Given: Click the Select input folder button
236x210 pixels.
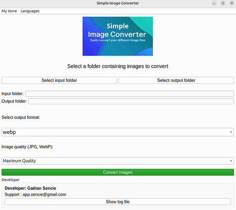Looking at the screenshot, I should click(x=59, y=80).
